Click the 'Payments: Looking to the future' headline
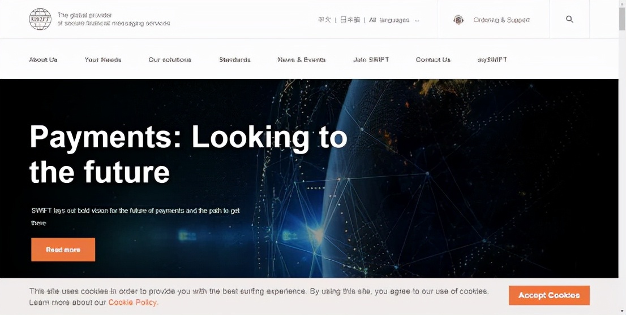The height and width of the screenshot is (315, 626). point(188,154)
